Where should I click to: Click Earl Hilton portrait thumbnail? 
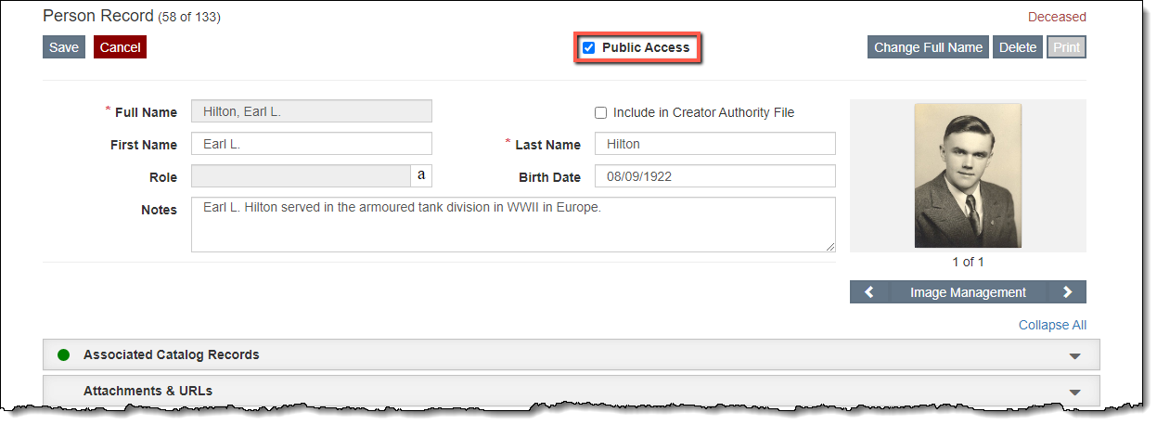(x=968, y=175)
